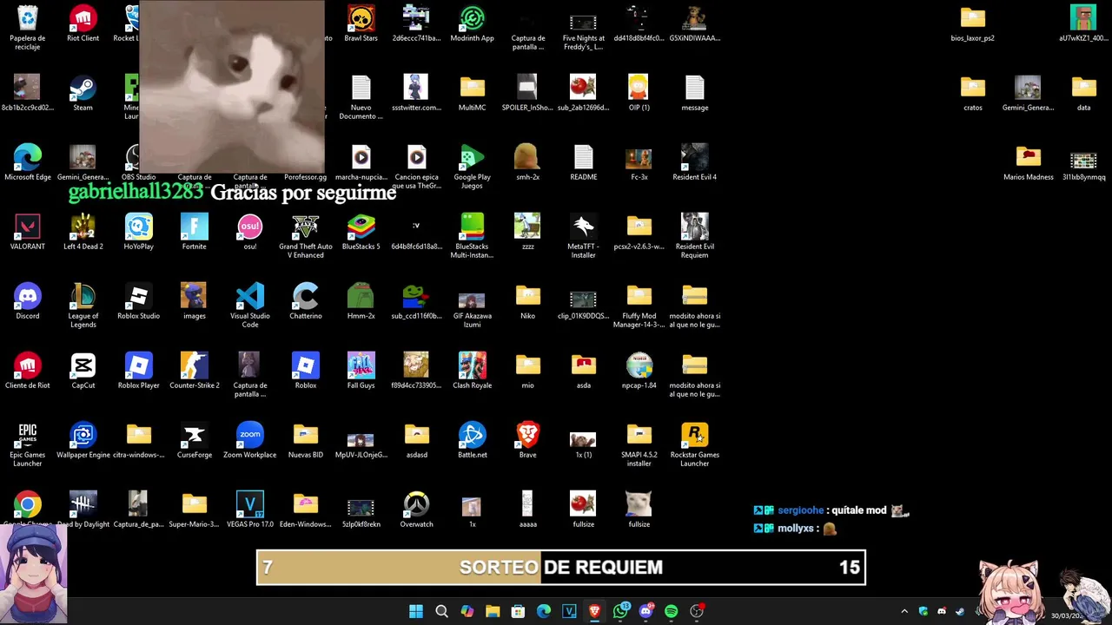
Task: Launch League of Legends from the desktop
Action: click(83, 306)
